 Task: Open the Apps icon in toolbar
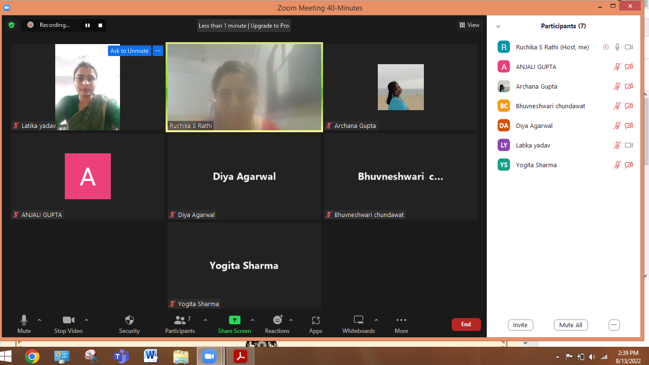pos(315,320)
